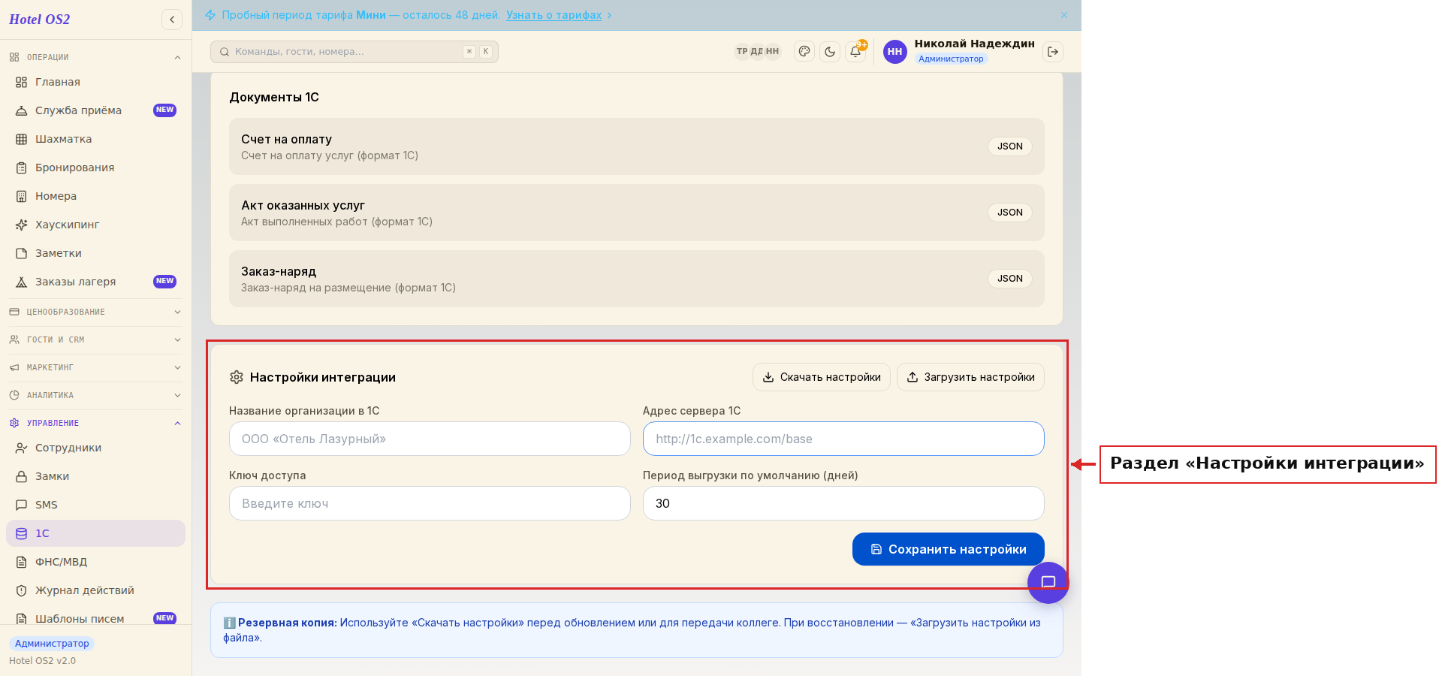The height and width of the screenshot is (676, 1454).
Task: Click the Название организации в 1С field
Action: [430, 439]
